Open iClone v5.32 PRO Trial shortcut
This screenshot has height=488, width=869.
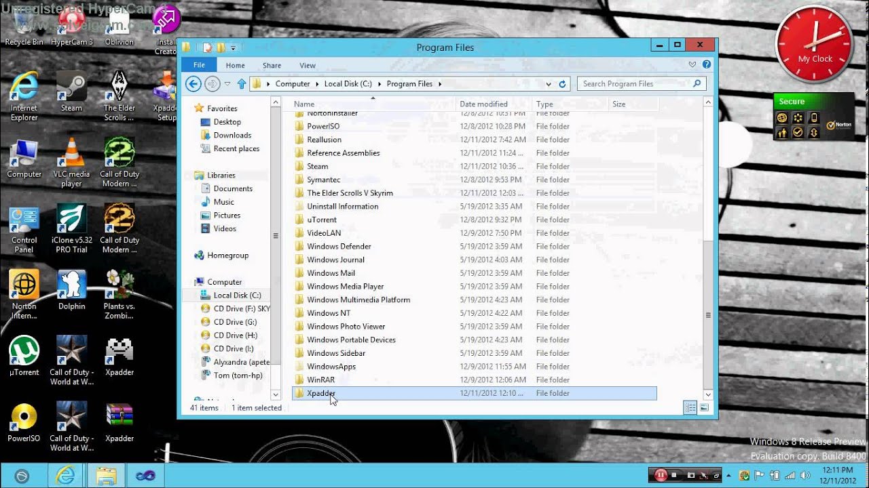coord(71,228)
